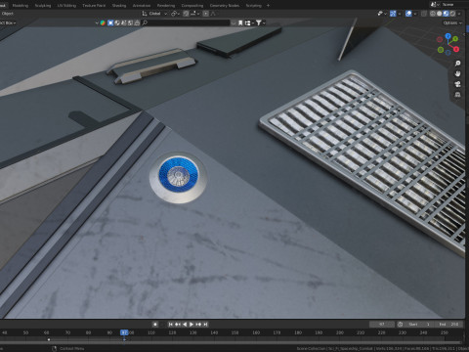Click the bright green Y axis gizmo handle
Screen dimensions: 469x352
click(455, 39)
